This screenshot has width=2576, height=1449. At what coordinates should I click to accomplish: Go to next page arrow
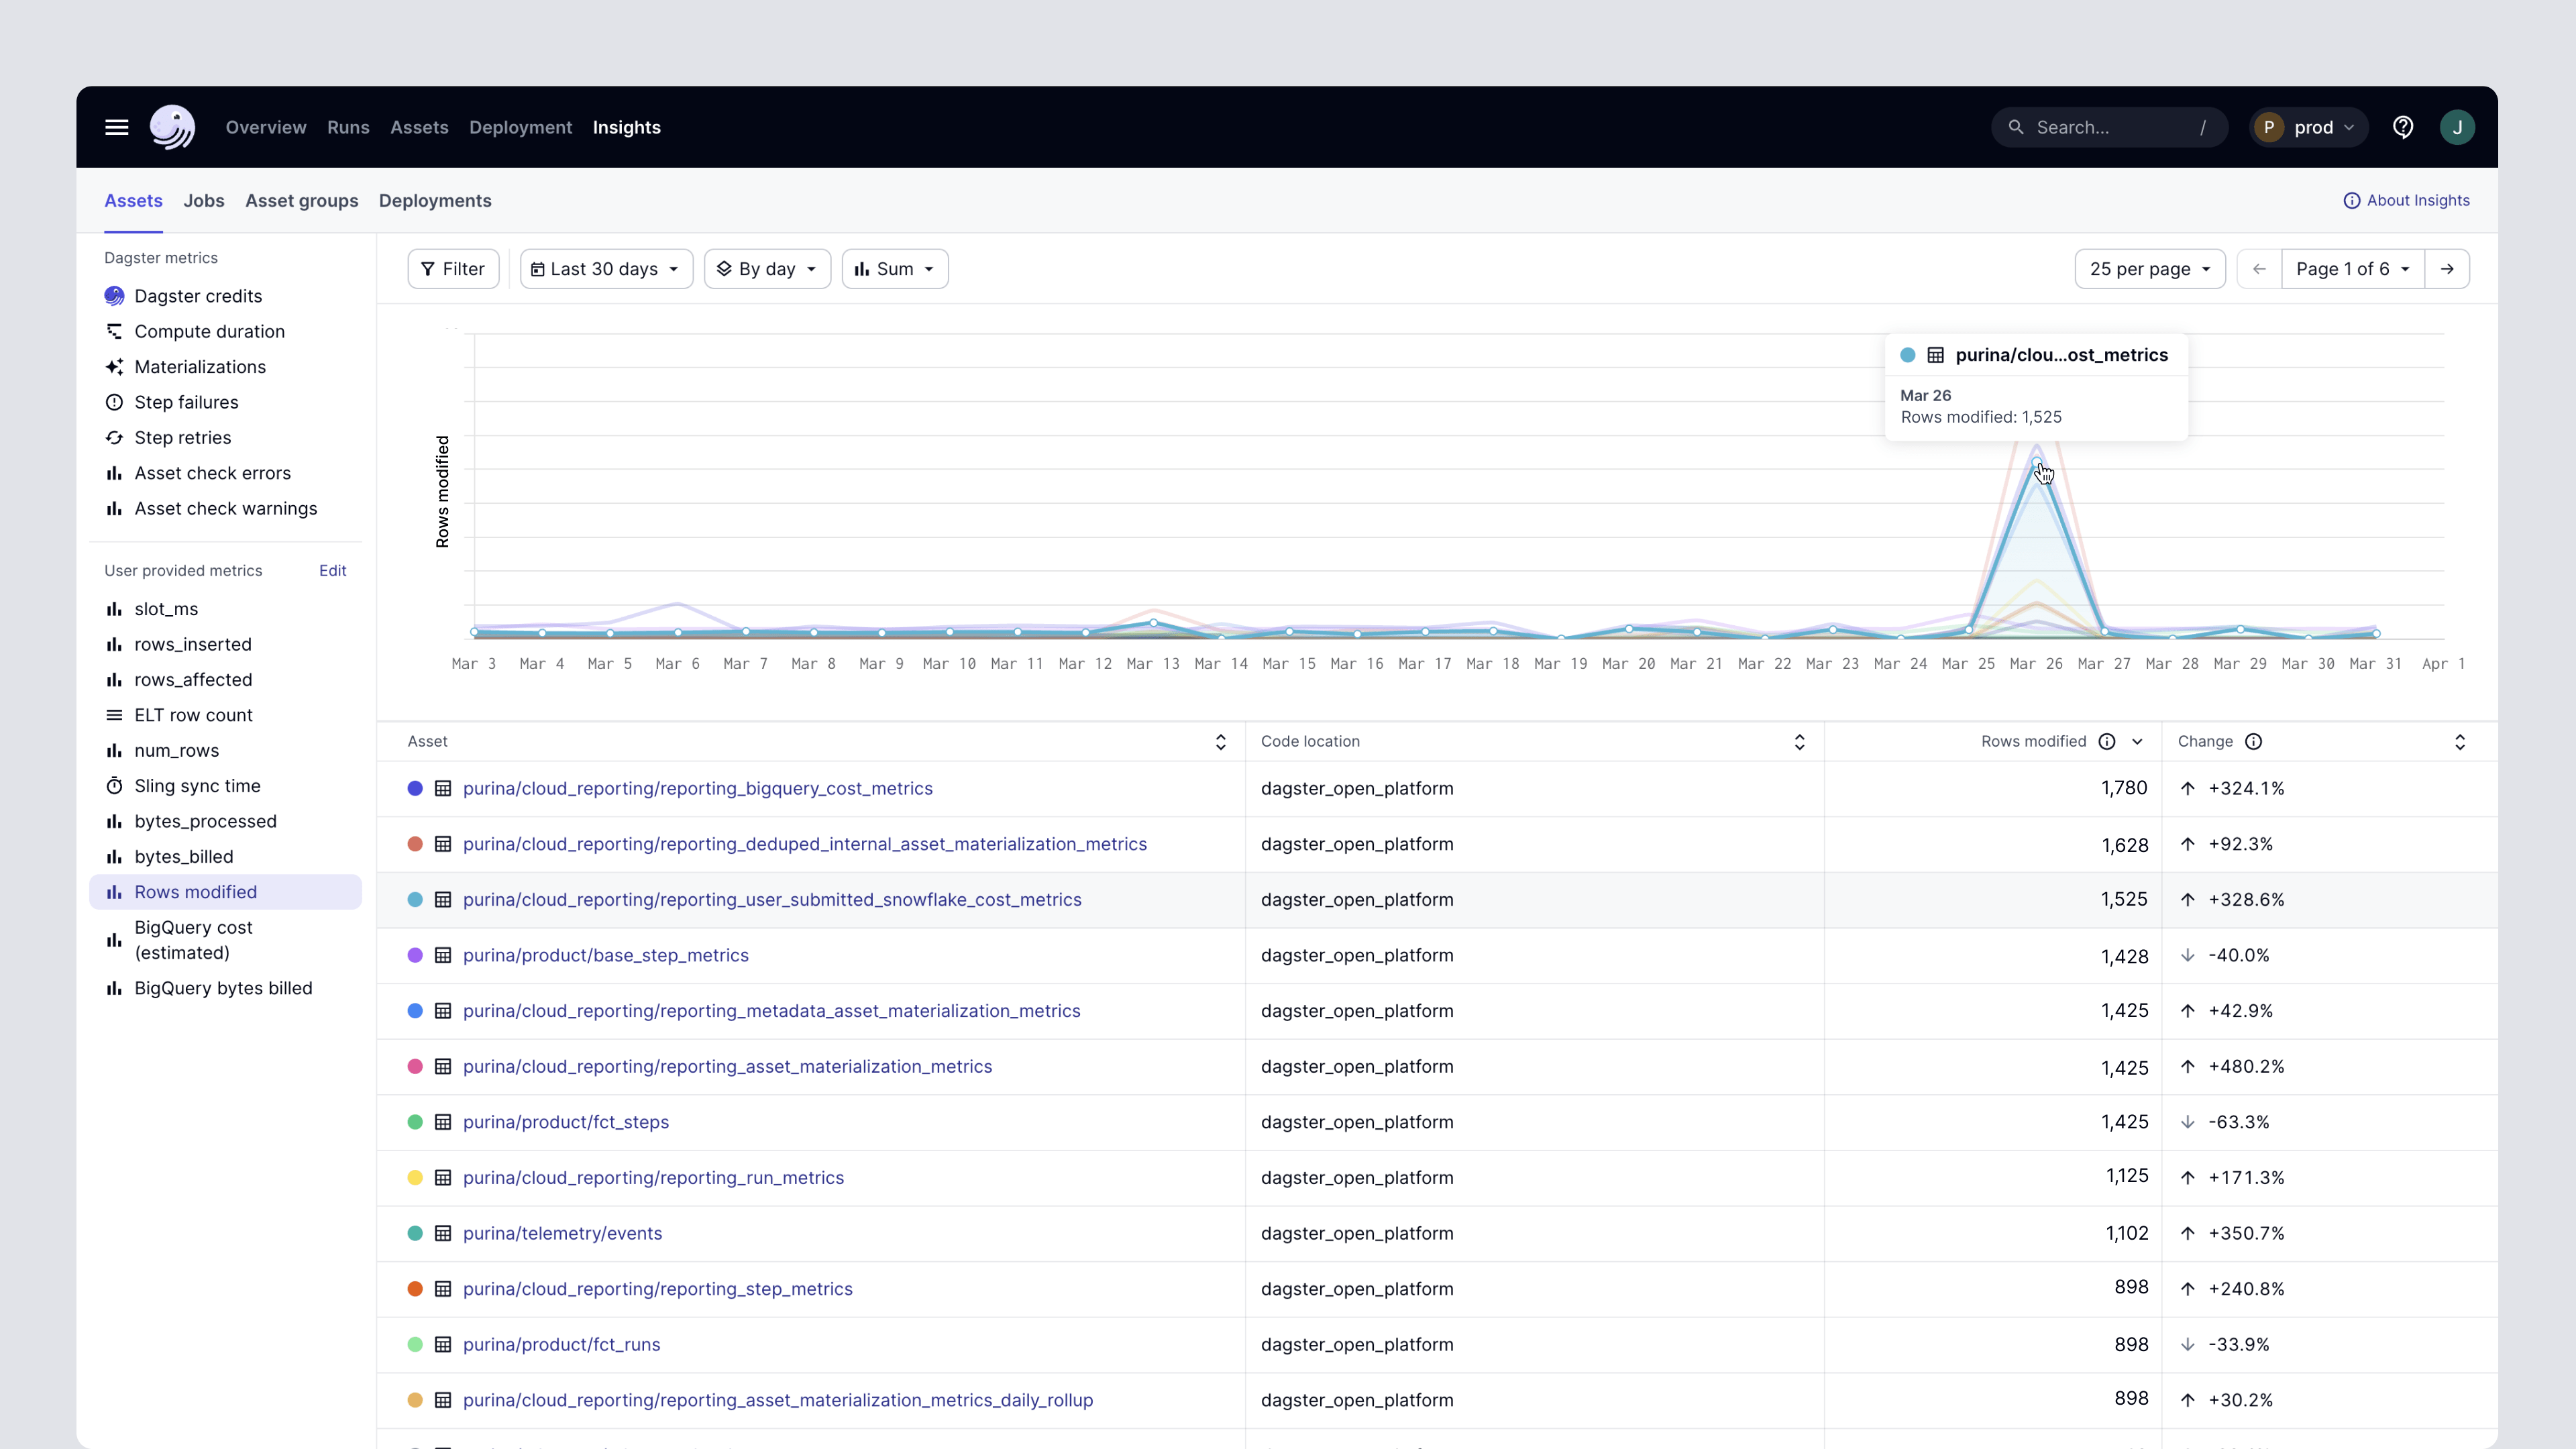[2447, 269]
